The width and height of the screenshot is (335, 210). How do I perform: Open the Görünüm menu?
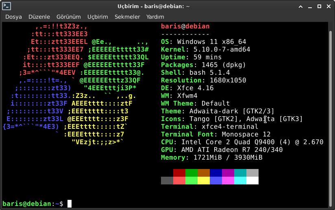69,17
